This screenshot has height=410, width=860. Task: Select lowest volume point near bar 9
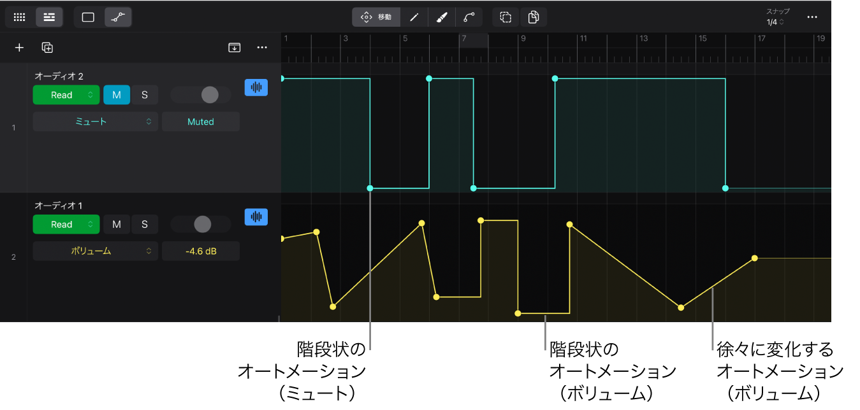(518, 313)
